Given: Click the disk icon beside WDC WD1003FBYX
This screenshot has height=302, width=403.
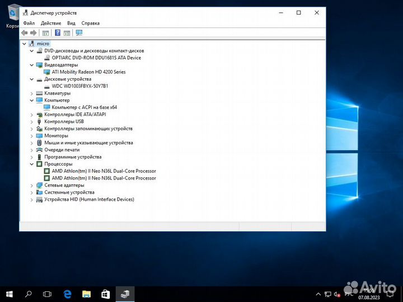Looking at the screenshot, I should click(x=47, y=86).
